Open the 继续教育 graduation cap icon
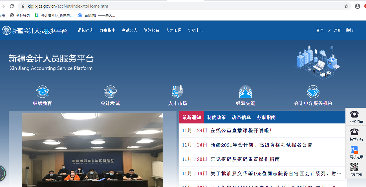 pos(42,92)
